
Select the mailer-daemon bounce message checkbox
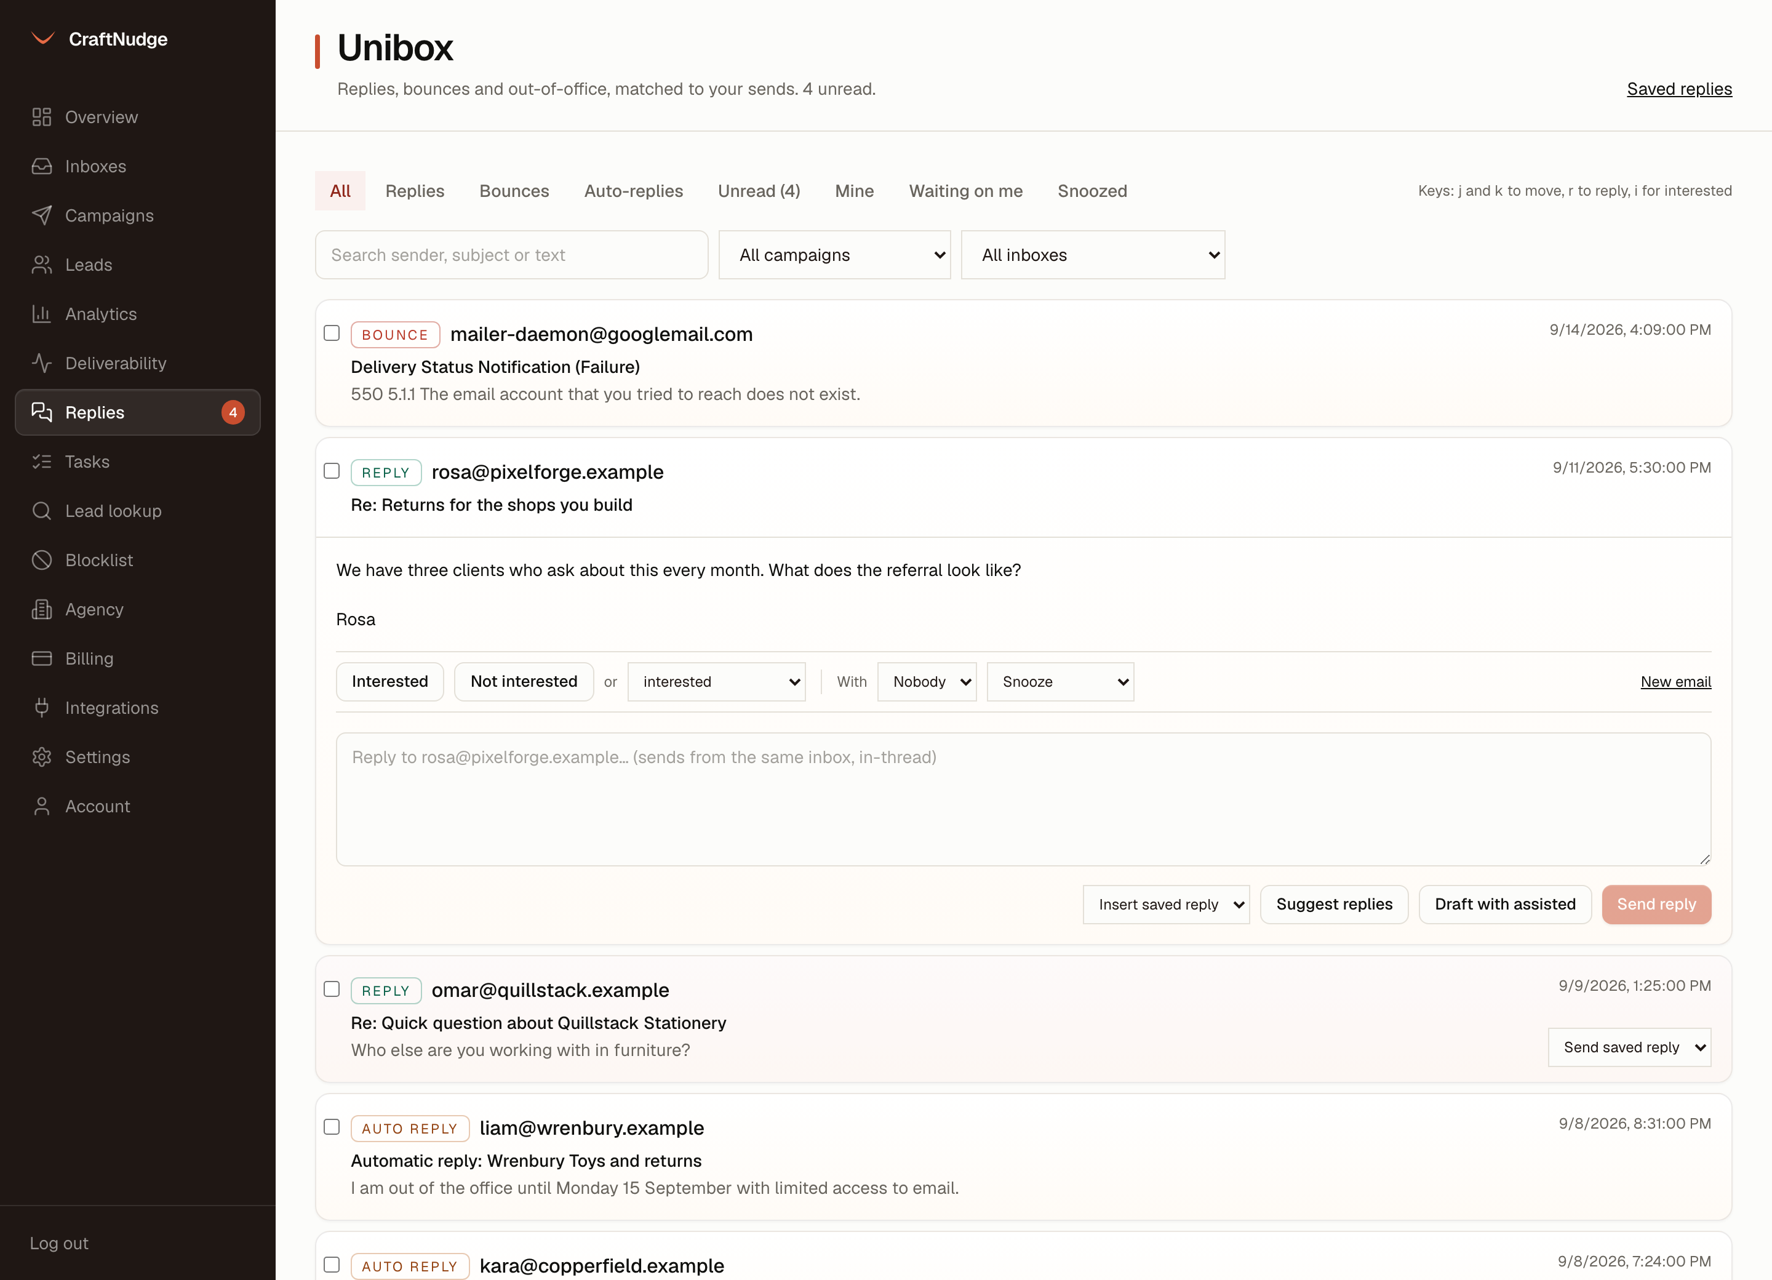click(x=332, y=333)
